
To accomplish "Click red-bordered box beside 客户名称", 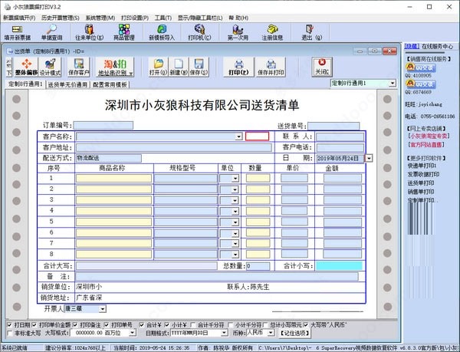I will [257, 137].
